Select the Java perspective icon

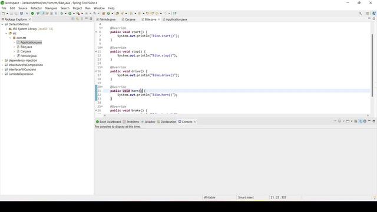pyautogui.click(x=373, y=14)
